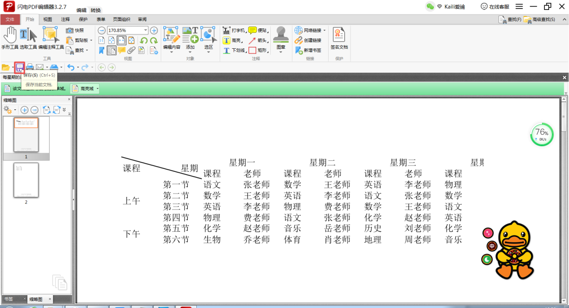The width and height of the screenshot is (569, 308).
Task: Switch to the 注释 ribbon tab
Action: click(x=65, y=19)
